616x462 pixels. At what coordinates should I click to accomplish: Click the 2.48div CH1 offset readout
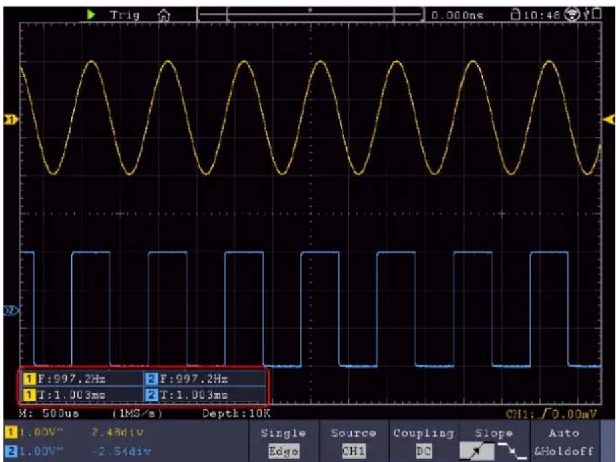(x=118, y=433)
